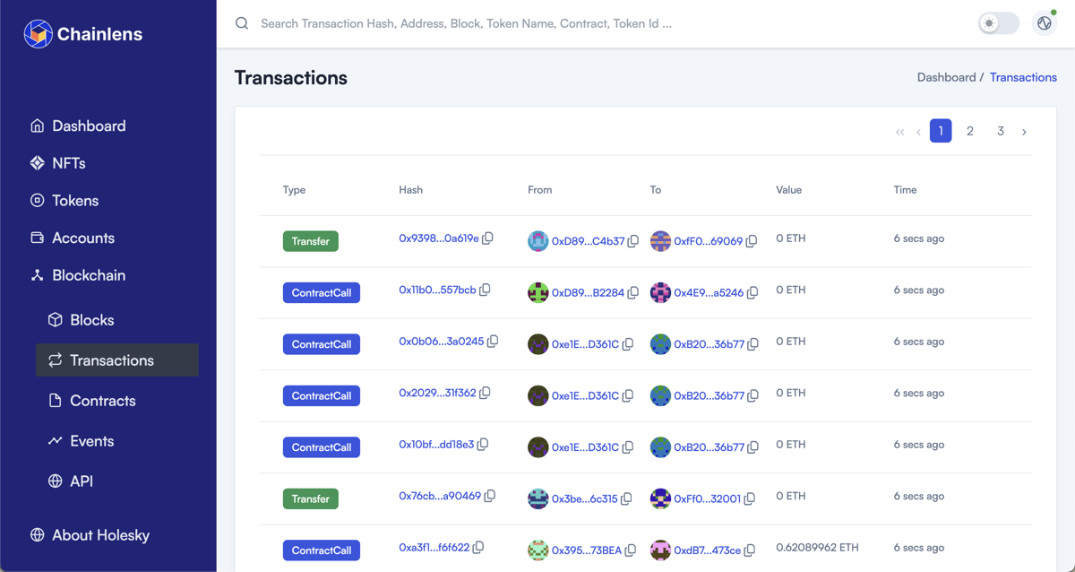Go to next page arrow
Viewport: 1075px width, 572px height.
point(1024,132)
